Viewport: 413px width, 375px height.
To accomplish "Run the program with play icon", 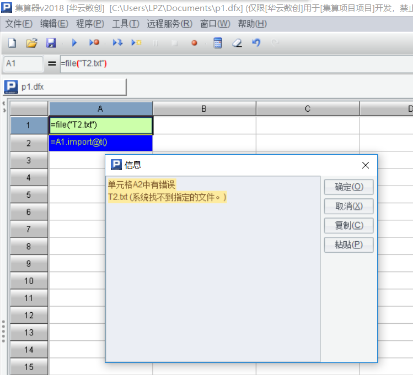I will [74, 42].
